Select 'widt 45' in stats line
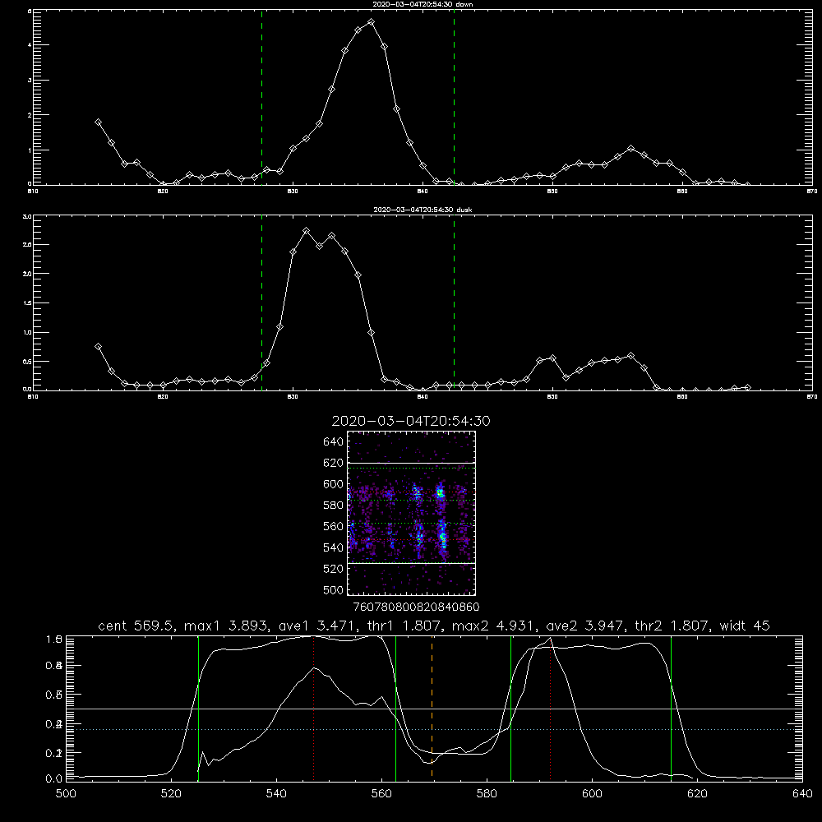 (745, 626)
